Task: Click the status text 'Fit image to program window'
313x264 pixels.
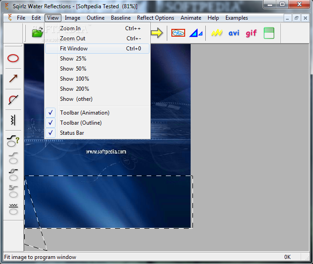Action: click(40, 257)
